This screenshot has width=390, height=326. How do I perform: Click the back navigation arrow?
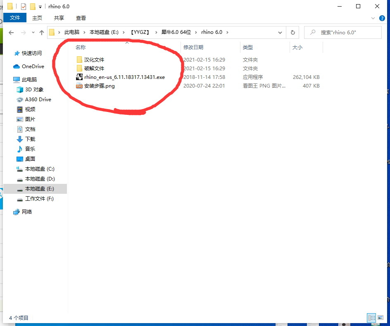11,33
